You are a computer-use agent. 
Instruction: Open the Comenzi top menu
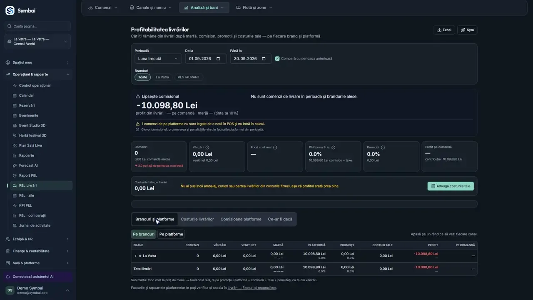pos(103,7)
